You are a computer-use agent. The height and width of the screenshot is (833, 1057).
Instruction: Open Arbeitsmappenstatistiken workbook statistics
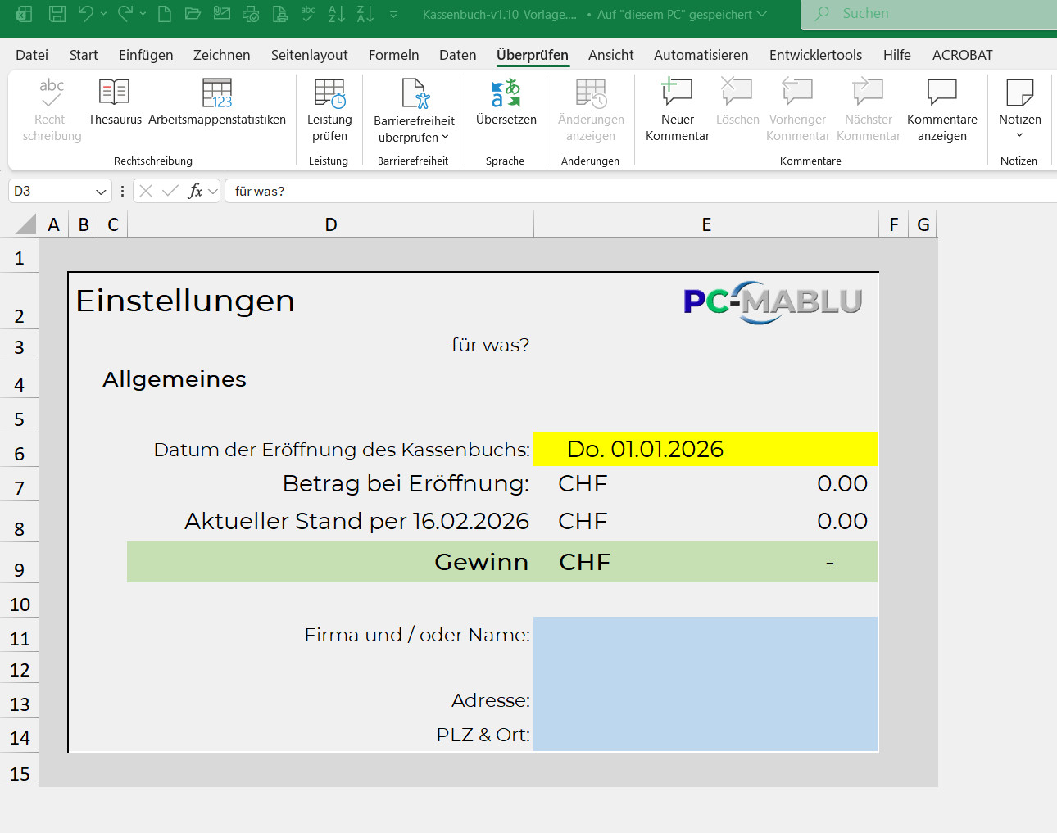217,102
